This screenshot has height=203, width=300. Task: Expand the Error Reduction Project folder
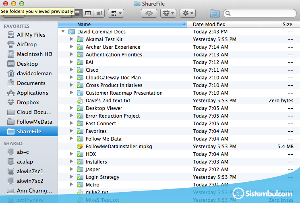click(x=71, y=116)
